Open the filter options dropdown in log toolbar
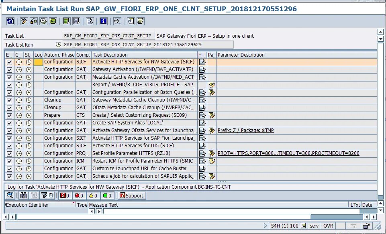This screenshot has height=234, width=386. (x=51, y=195)
